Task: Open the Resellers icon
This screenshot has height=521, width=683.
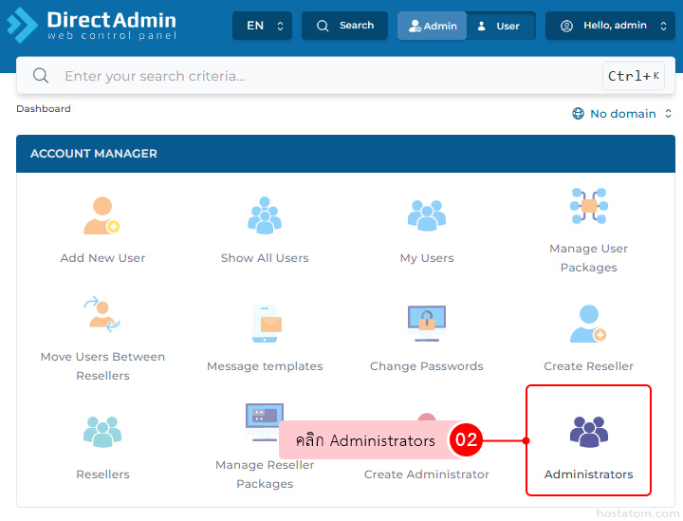Action: pyautogui.click(x=102, y=432)
